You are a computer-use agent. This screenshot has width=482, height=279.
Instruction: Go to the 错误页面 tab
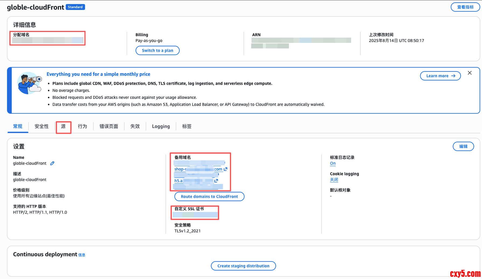pos(109,126)
